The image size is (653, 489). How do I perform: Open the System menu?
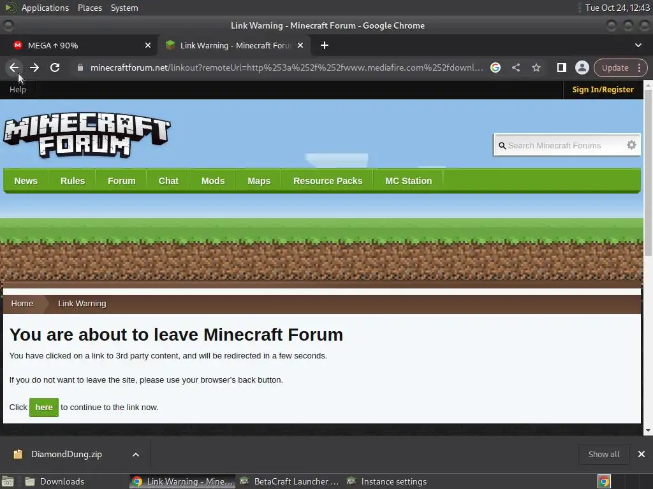coord(124,8)
